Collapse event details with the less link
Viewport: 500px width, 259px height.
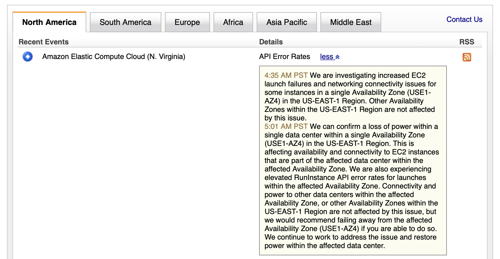coord(327,57)
